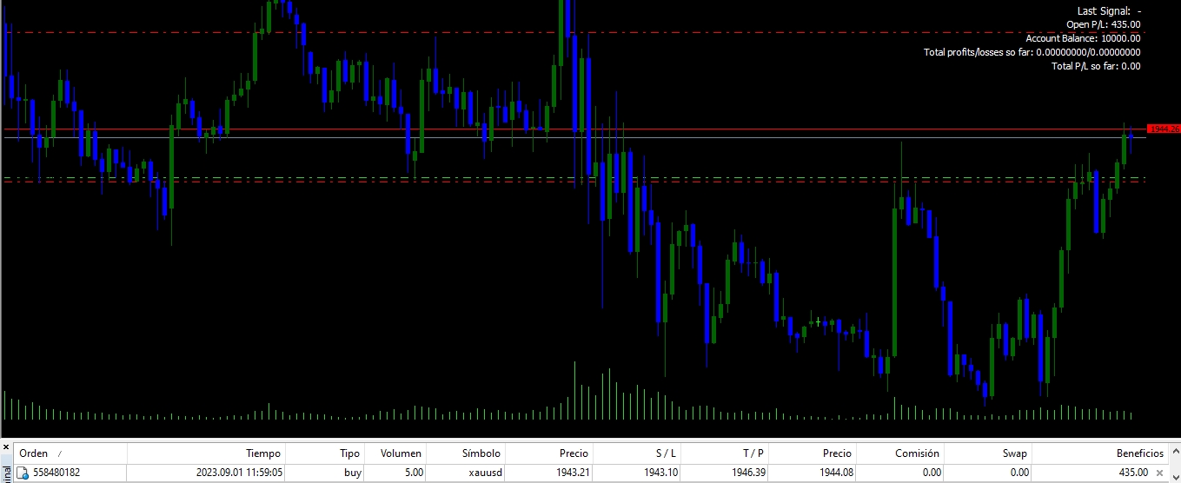Select order number 558480182 row

coord(590,473)
